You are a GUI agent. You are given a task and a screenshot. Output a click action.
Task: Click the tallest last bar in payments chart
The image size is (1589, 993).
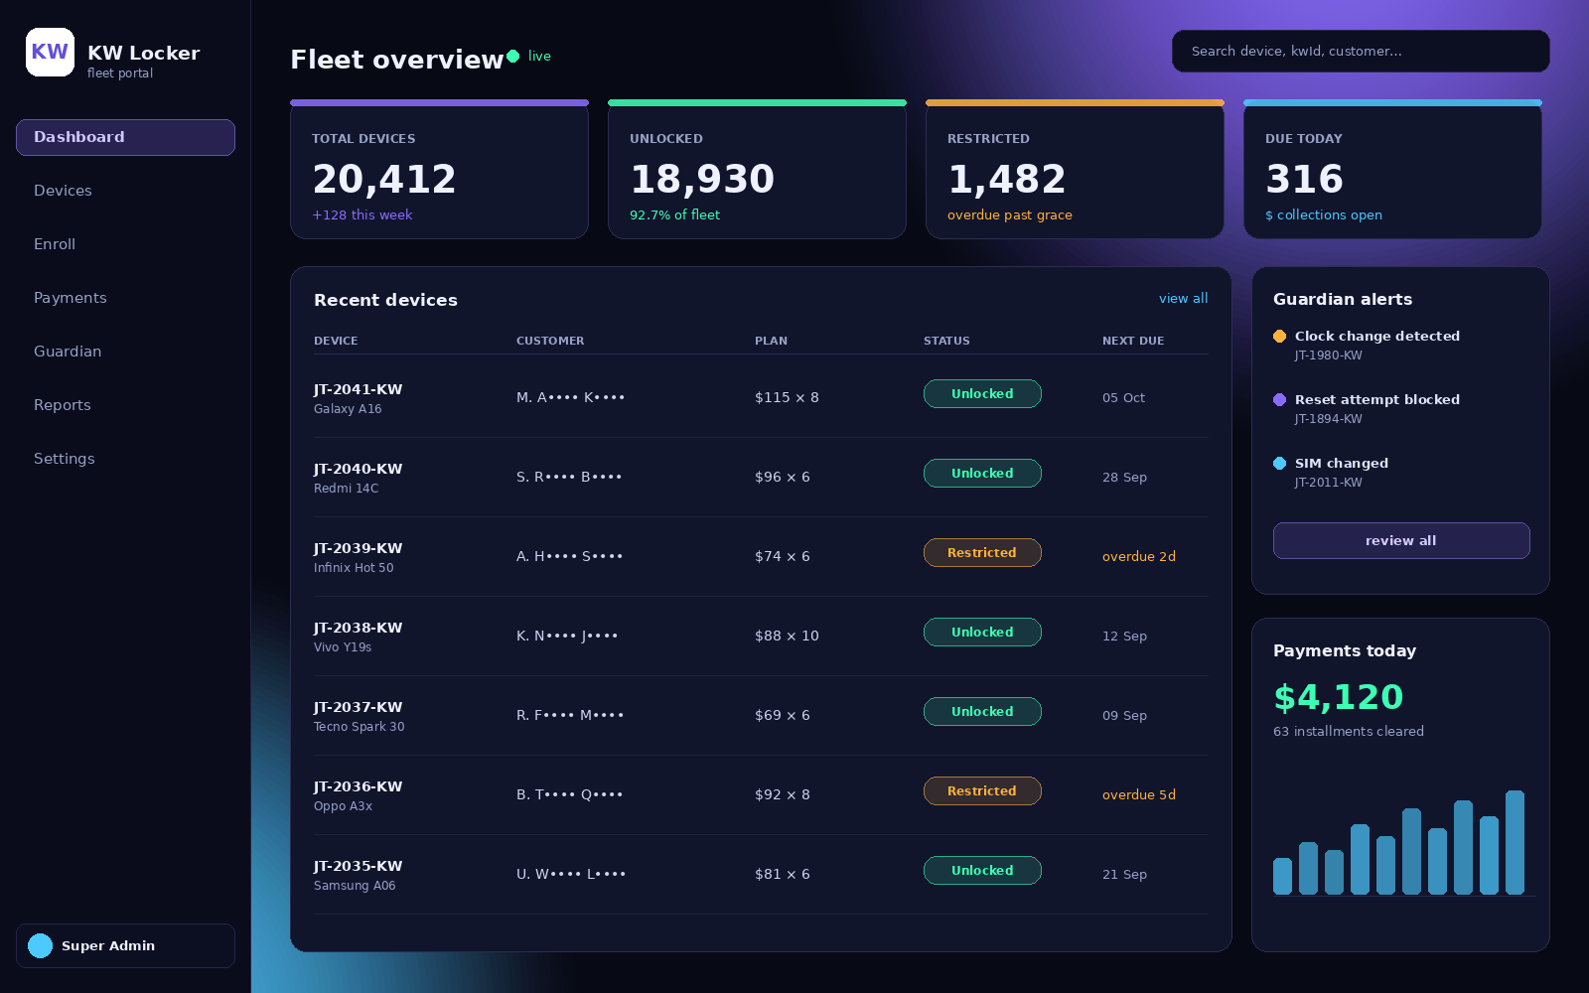click(1515, 842)
